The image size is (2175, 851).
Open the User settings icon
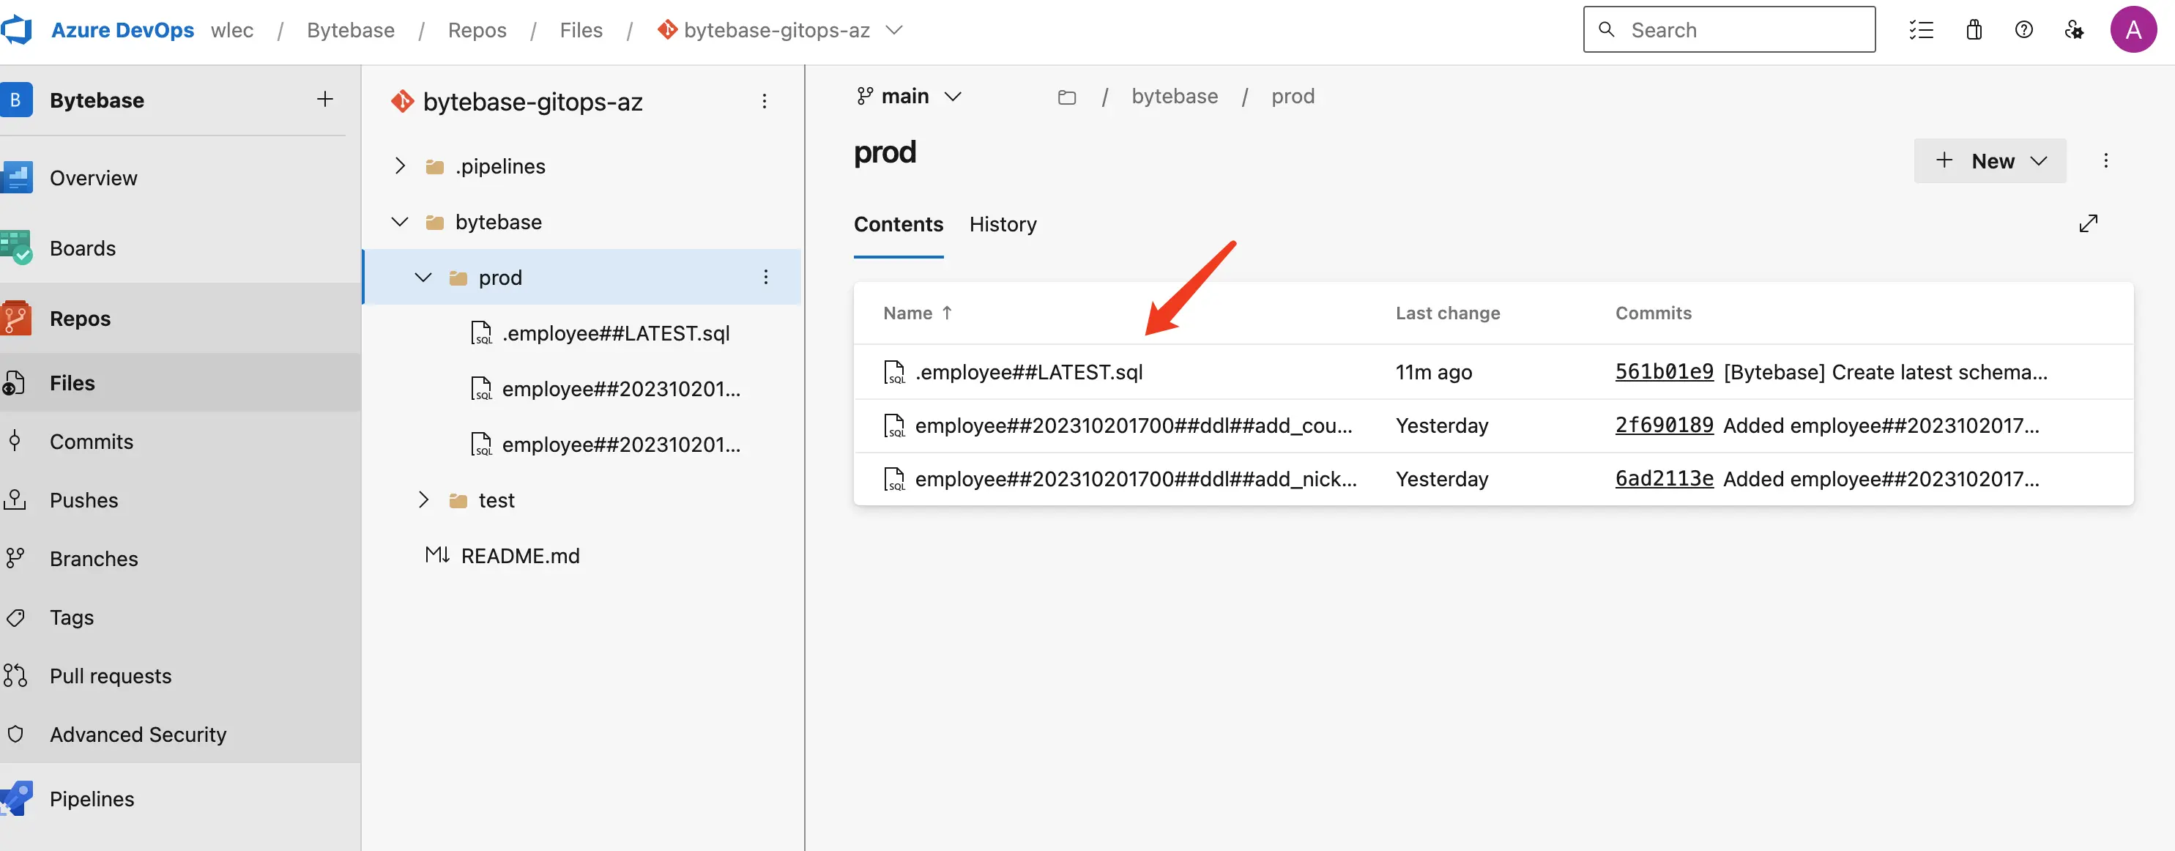tap(2074, 31)
